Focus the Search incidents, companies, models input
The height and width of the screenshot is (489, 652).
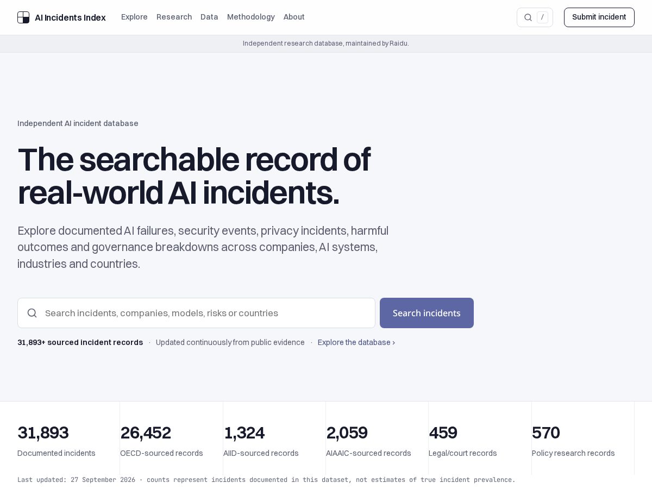click(x=196, y=313)
